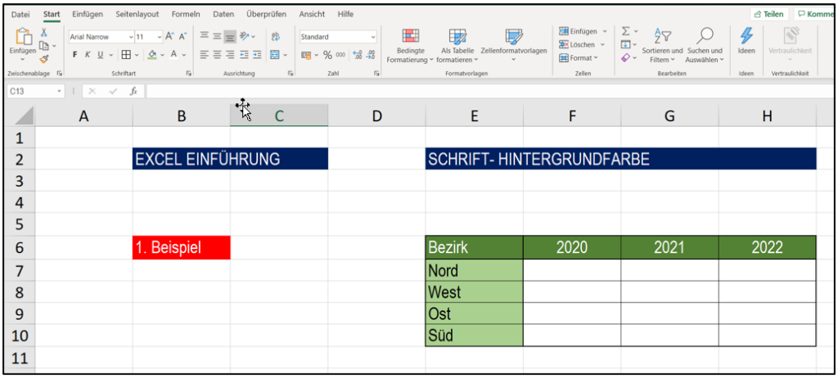
Task: Click the text orientation icon
Action: click(x=244, y=36)
